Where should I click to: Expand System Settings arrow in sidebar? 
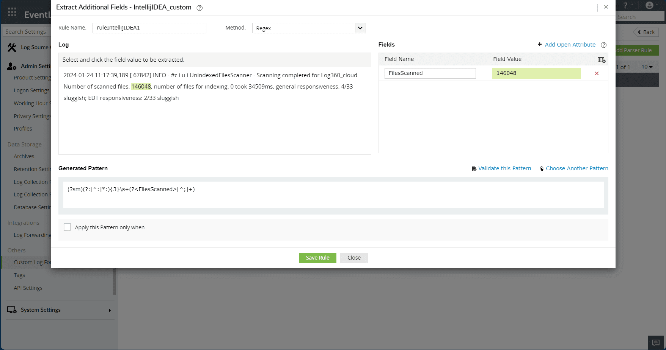coord(110,310)
